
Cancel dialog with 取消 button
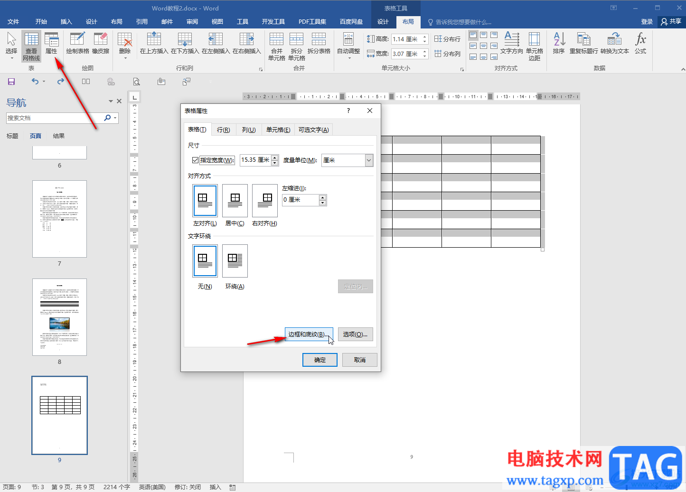tap(360, 360)
